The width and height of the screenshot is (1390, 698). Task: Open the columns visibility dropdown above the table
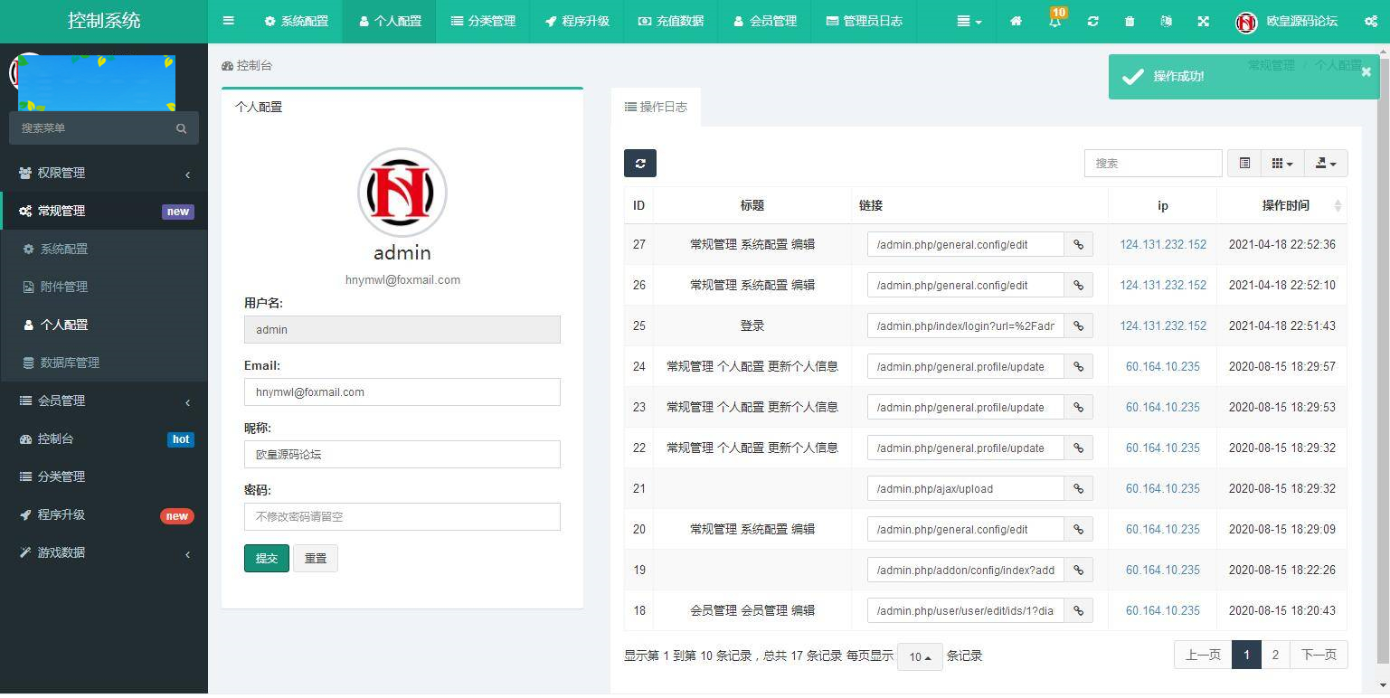(1280, 163)
